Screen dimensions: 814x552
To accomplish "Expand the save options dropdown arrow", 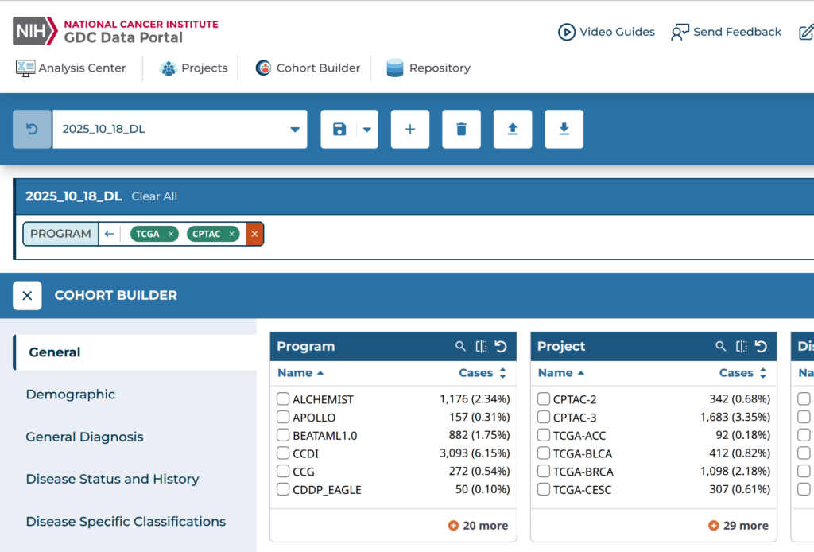I will (367, 129).
